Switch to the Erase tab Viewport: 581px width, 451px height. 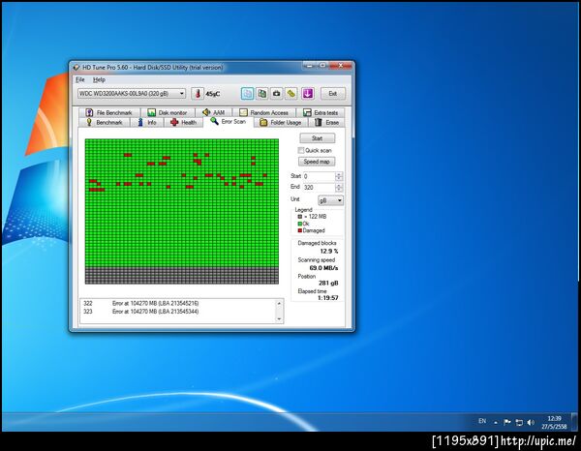(327, 123)
